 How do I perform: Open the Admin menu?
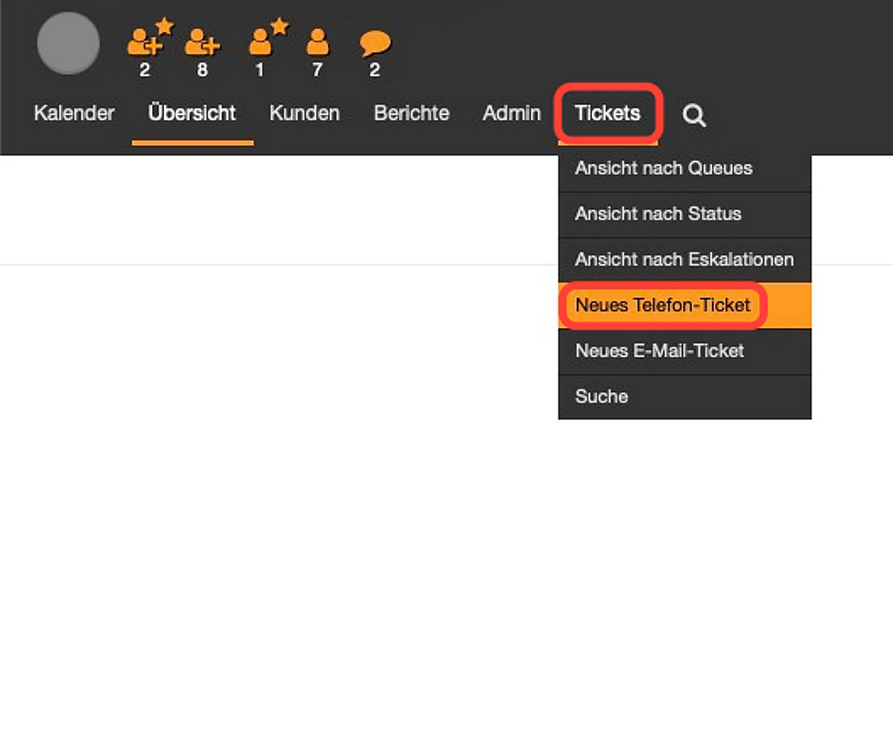pyautogui.click(x=511, y=113)
